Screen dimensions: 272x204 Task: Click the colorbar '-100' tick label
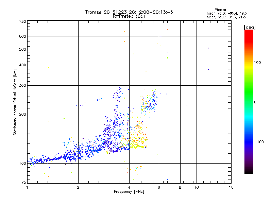point(259,142)
